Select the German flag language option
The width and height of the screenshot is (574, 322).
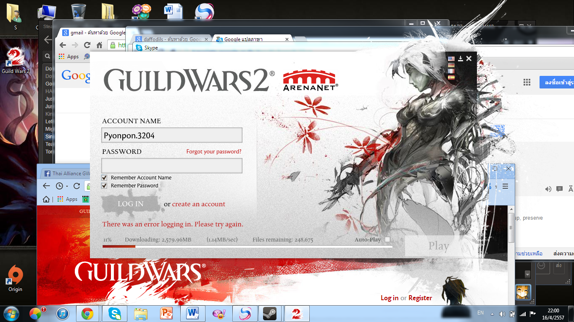(451, 65)
